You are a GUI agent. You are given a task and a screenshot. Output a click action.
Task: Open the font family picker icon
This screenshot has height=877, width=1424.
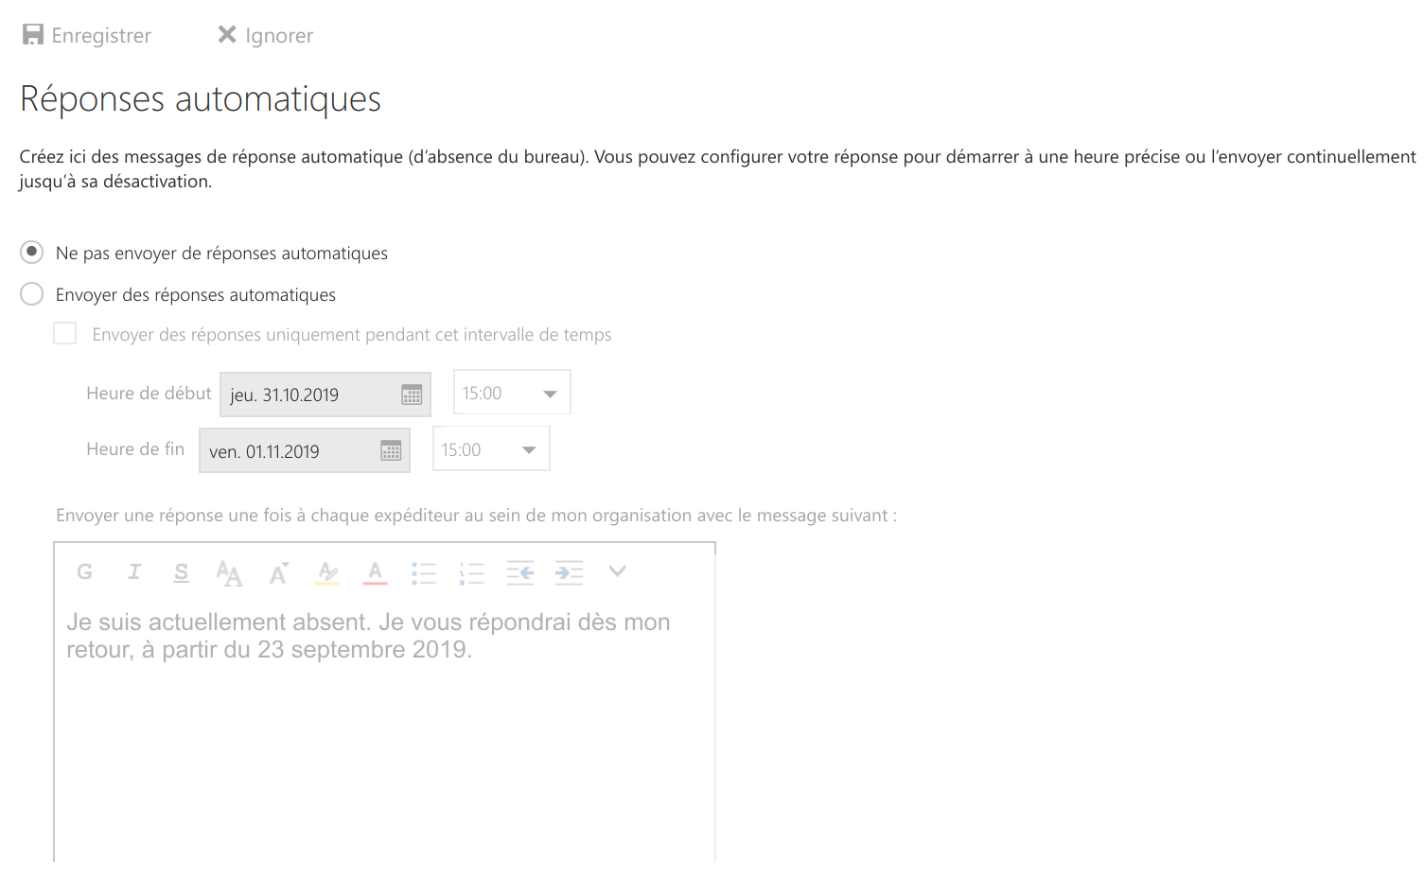pyautogui.click(x=229, y=572)
